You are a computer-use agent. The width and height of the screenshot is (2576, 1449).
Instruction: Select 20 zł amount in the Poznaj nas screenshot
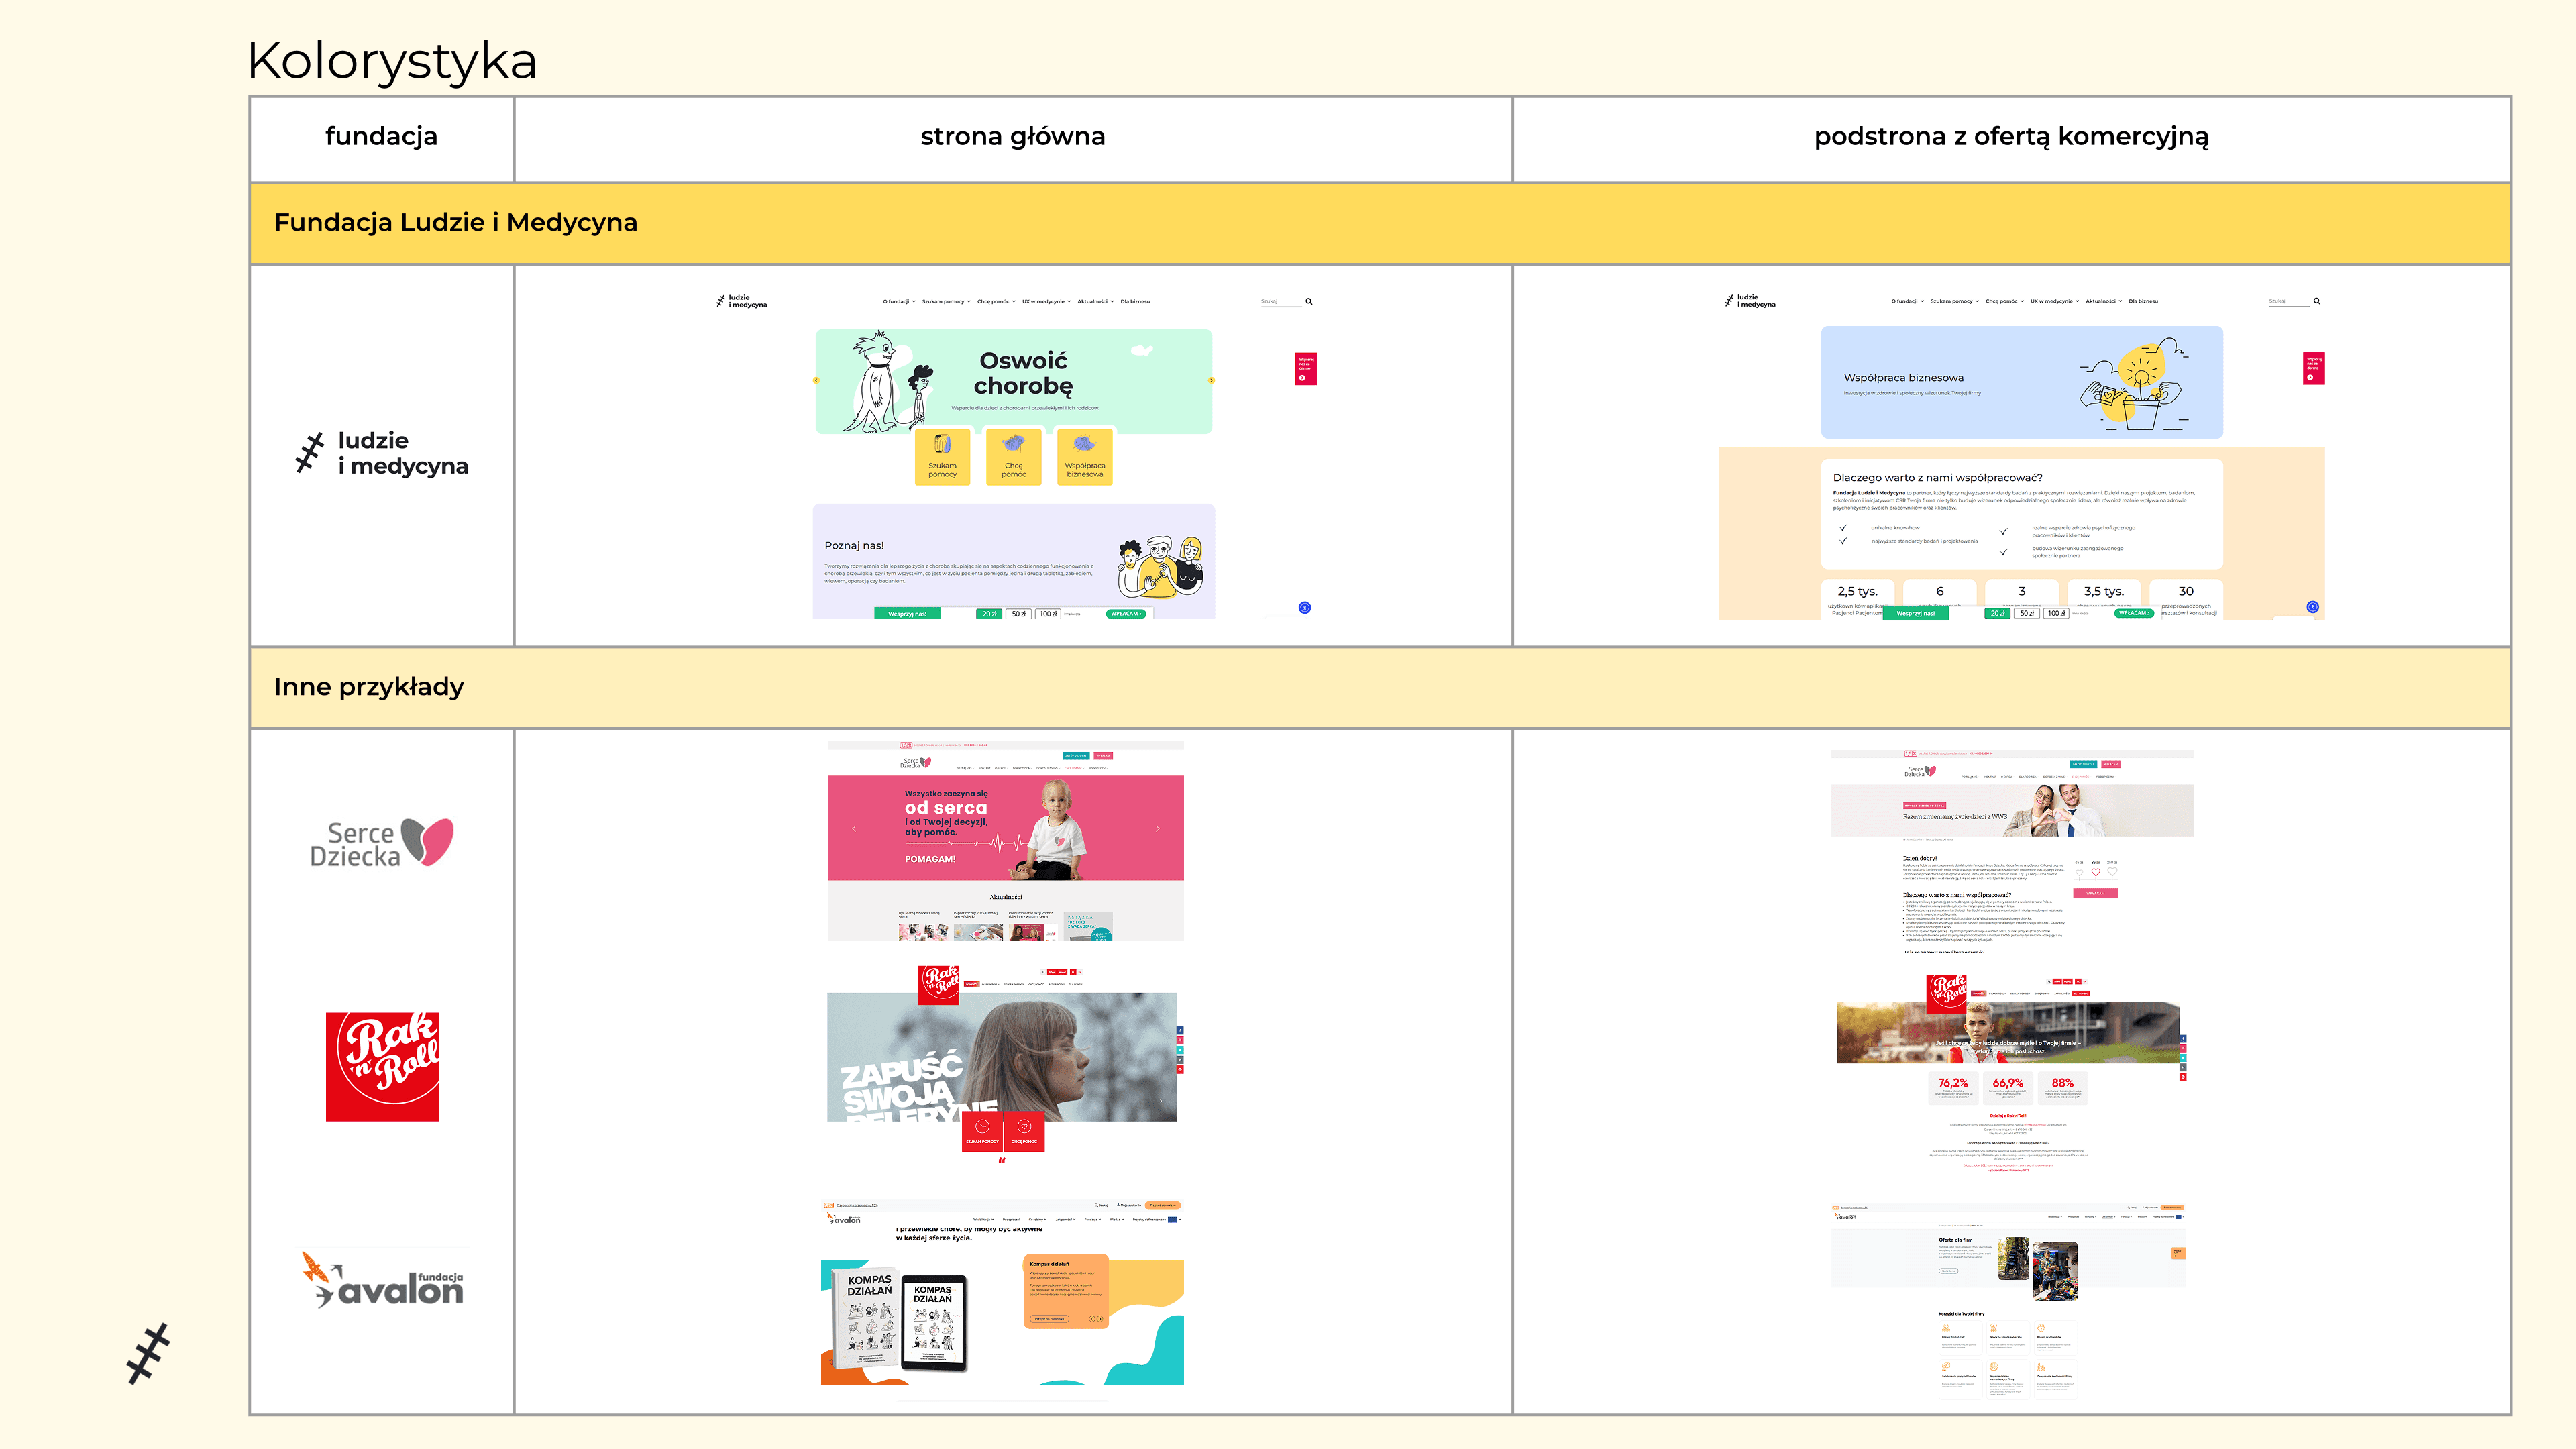point(988,614)
